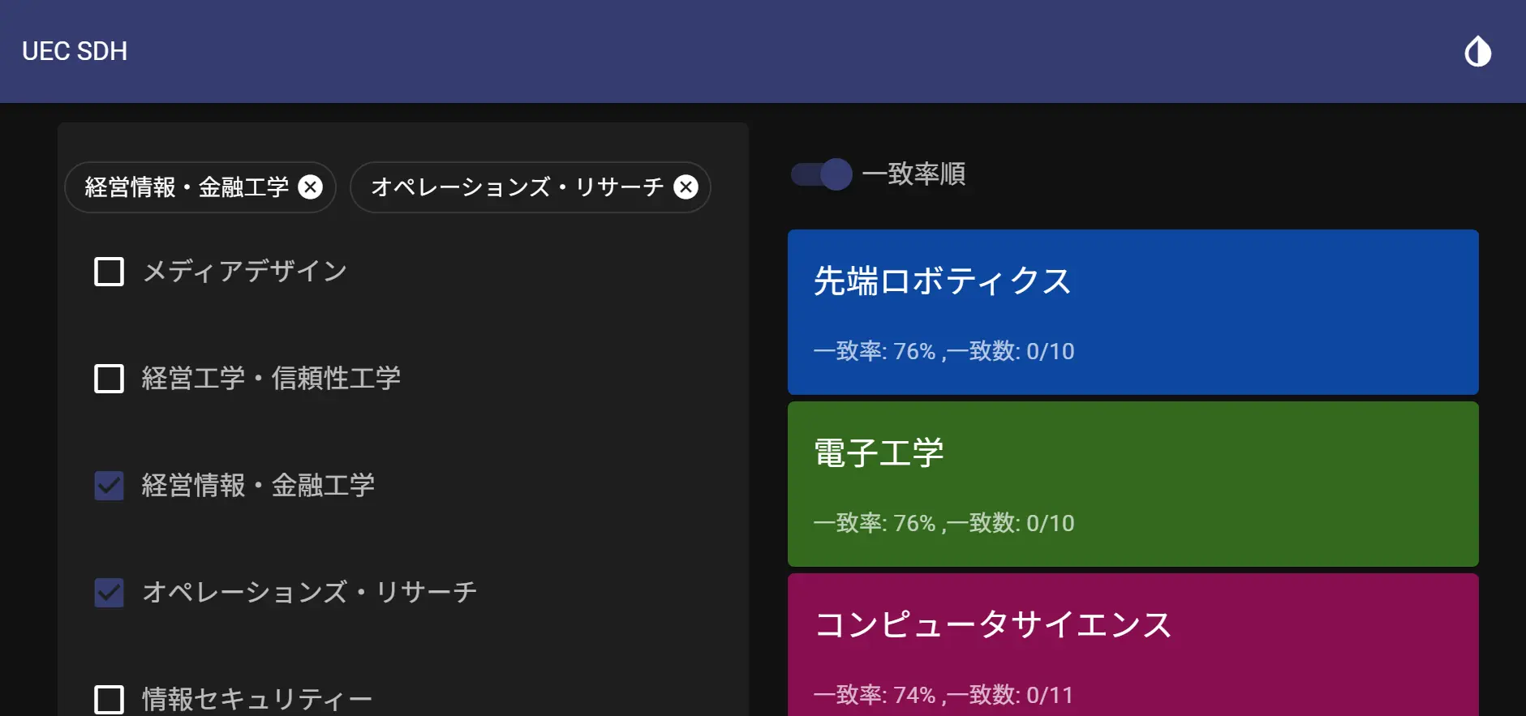Screen dimensions: 1526x716
Task: Turn off the 一致率順 sort switch
Action: (x=821, y=174)
